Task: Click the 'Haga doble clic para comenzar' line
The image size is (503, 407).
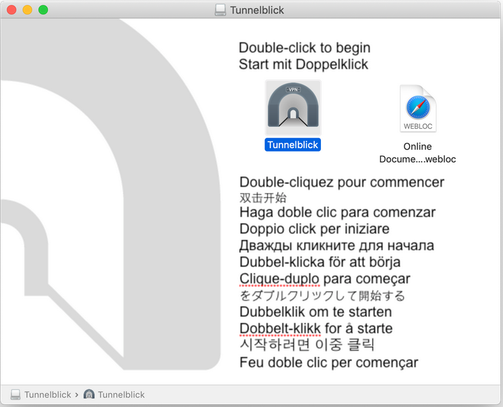Action: pyautogui.click(x=337, y=212)
